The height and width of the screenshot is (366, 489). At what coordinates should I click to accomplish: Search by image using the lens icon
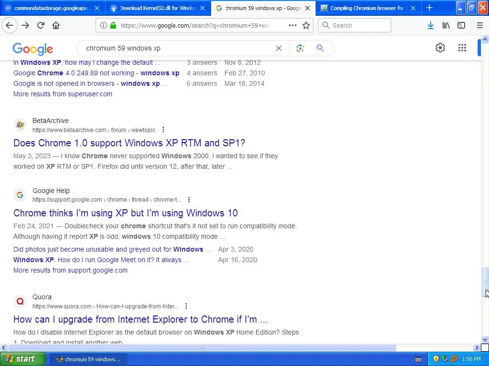pyautogui.click(x=300, y=48)
